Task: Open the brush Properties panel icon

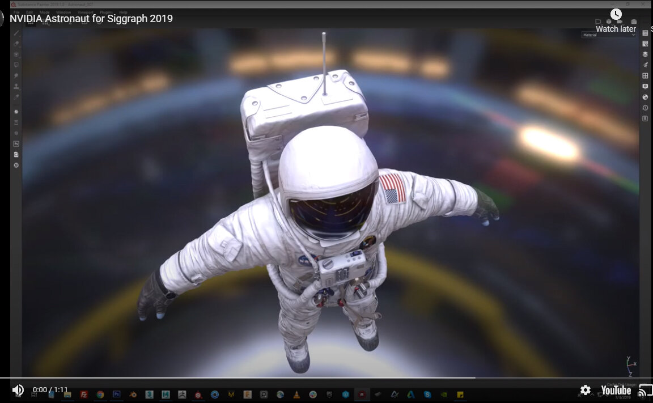Action: 645,65
